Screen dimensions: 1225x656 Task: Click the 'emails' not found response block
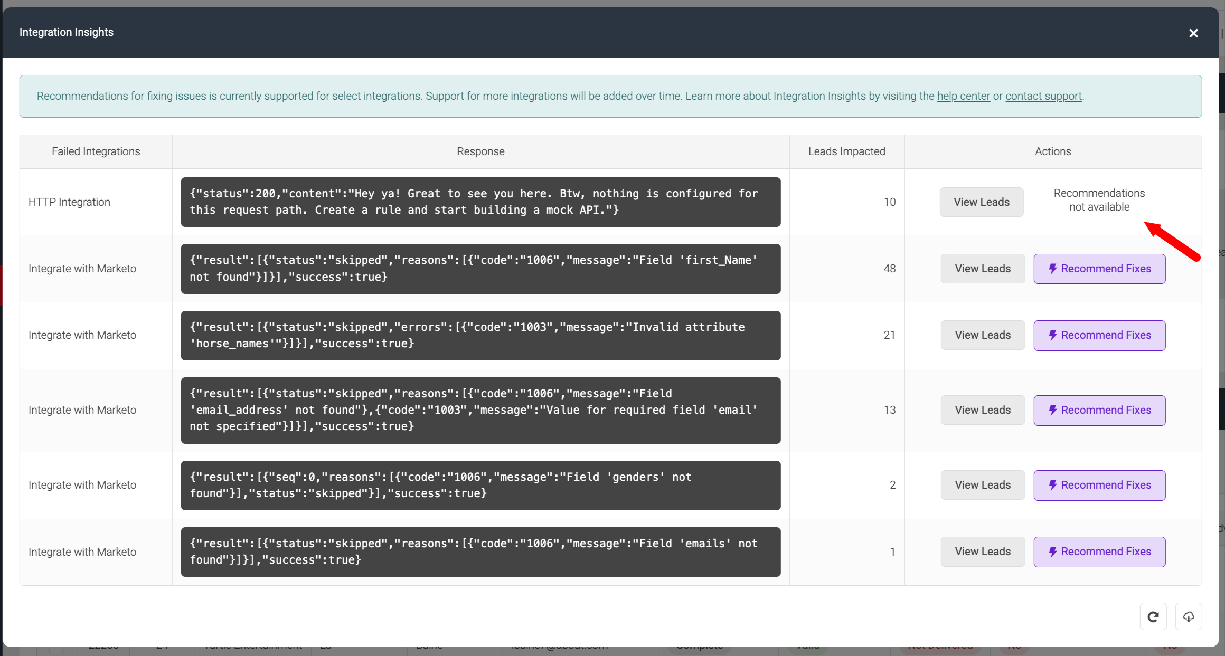[480, 552]
